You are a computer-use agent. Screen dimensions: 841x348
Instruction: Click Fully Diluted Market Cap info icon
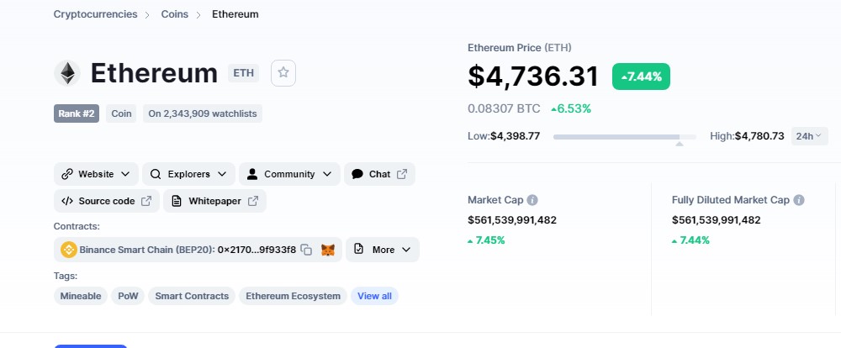[799, 200]
